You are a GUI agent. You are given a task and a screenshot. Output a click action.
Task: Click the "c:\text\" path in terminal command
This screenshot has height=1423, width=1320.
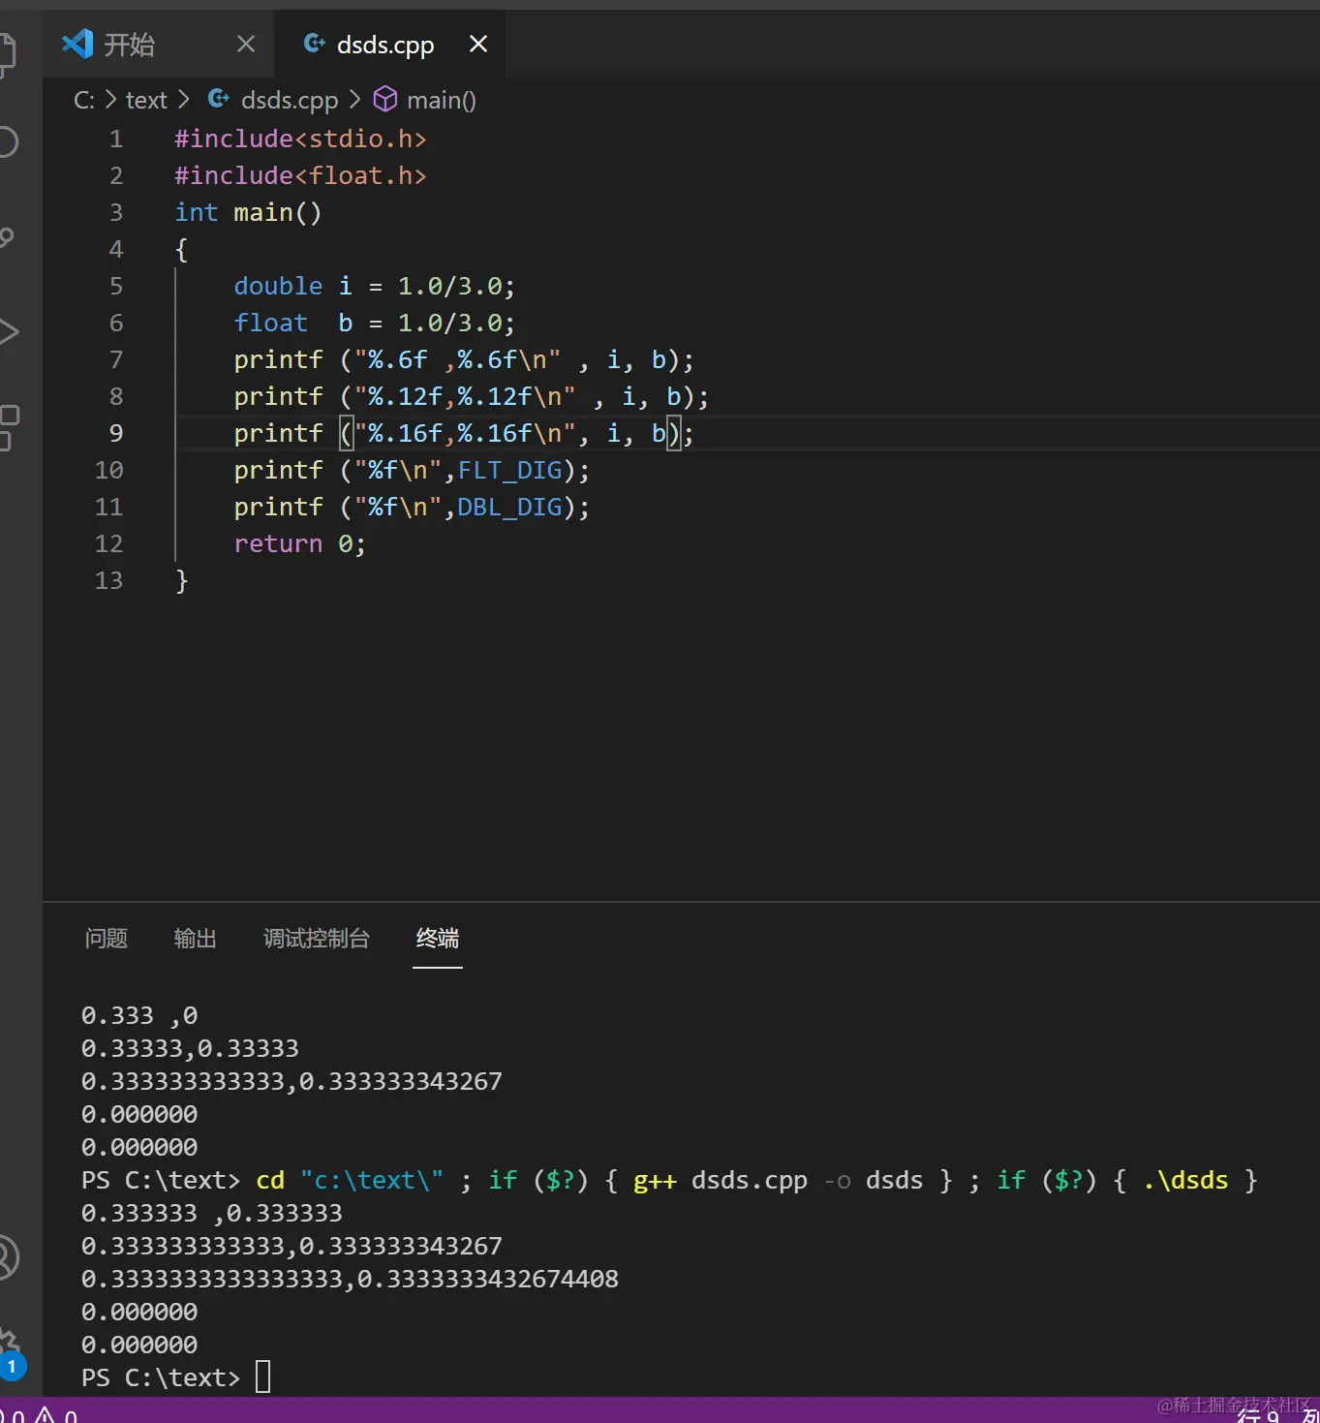(372, 1180)
